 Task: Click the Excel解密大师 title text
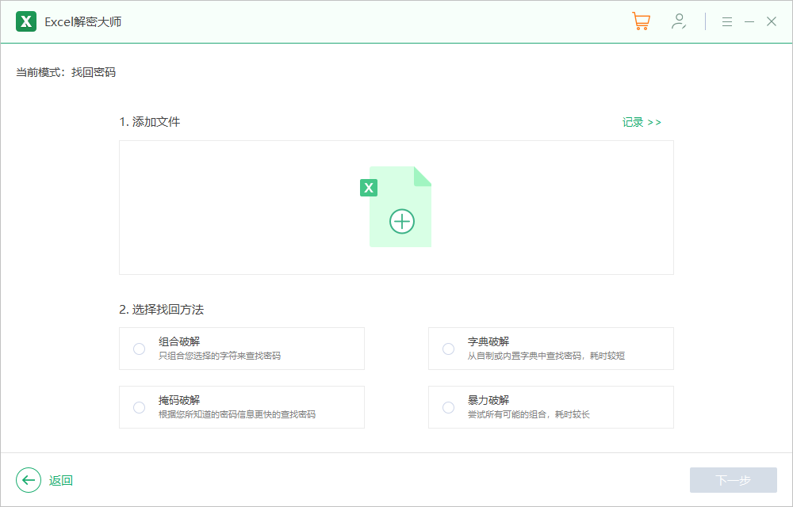coord(83,21)
